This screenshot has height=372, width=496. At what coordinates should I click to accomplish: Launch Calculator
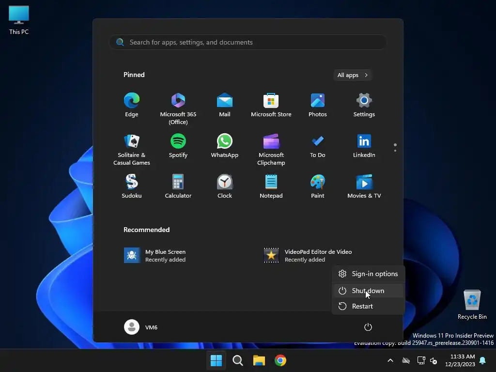[x=178, y=187]
